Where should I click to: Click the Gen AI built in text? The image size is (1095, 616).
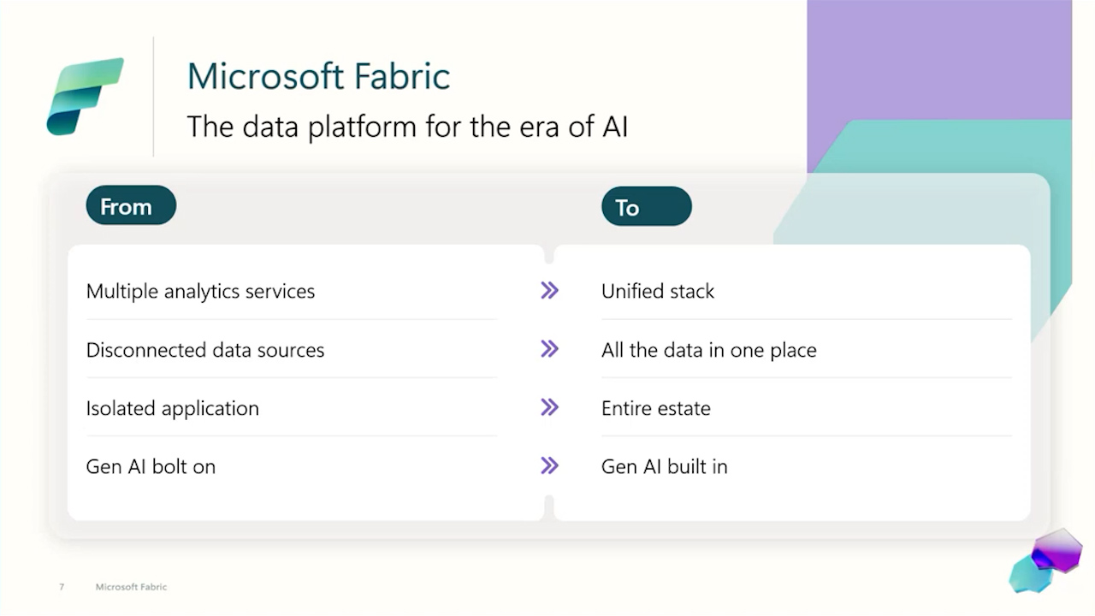pyautogui.click(x=665, y=466)
